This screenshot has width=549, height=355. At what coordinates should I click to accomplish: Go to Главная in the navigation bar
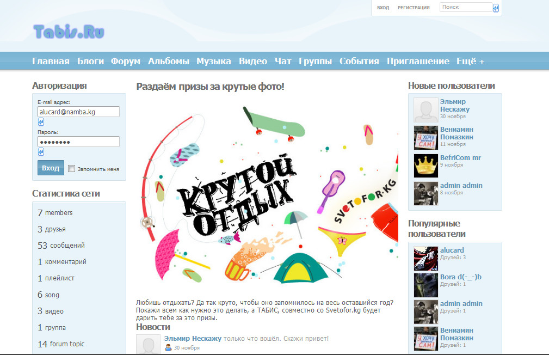[51, 62]
